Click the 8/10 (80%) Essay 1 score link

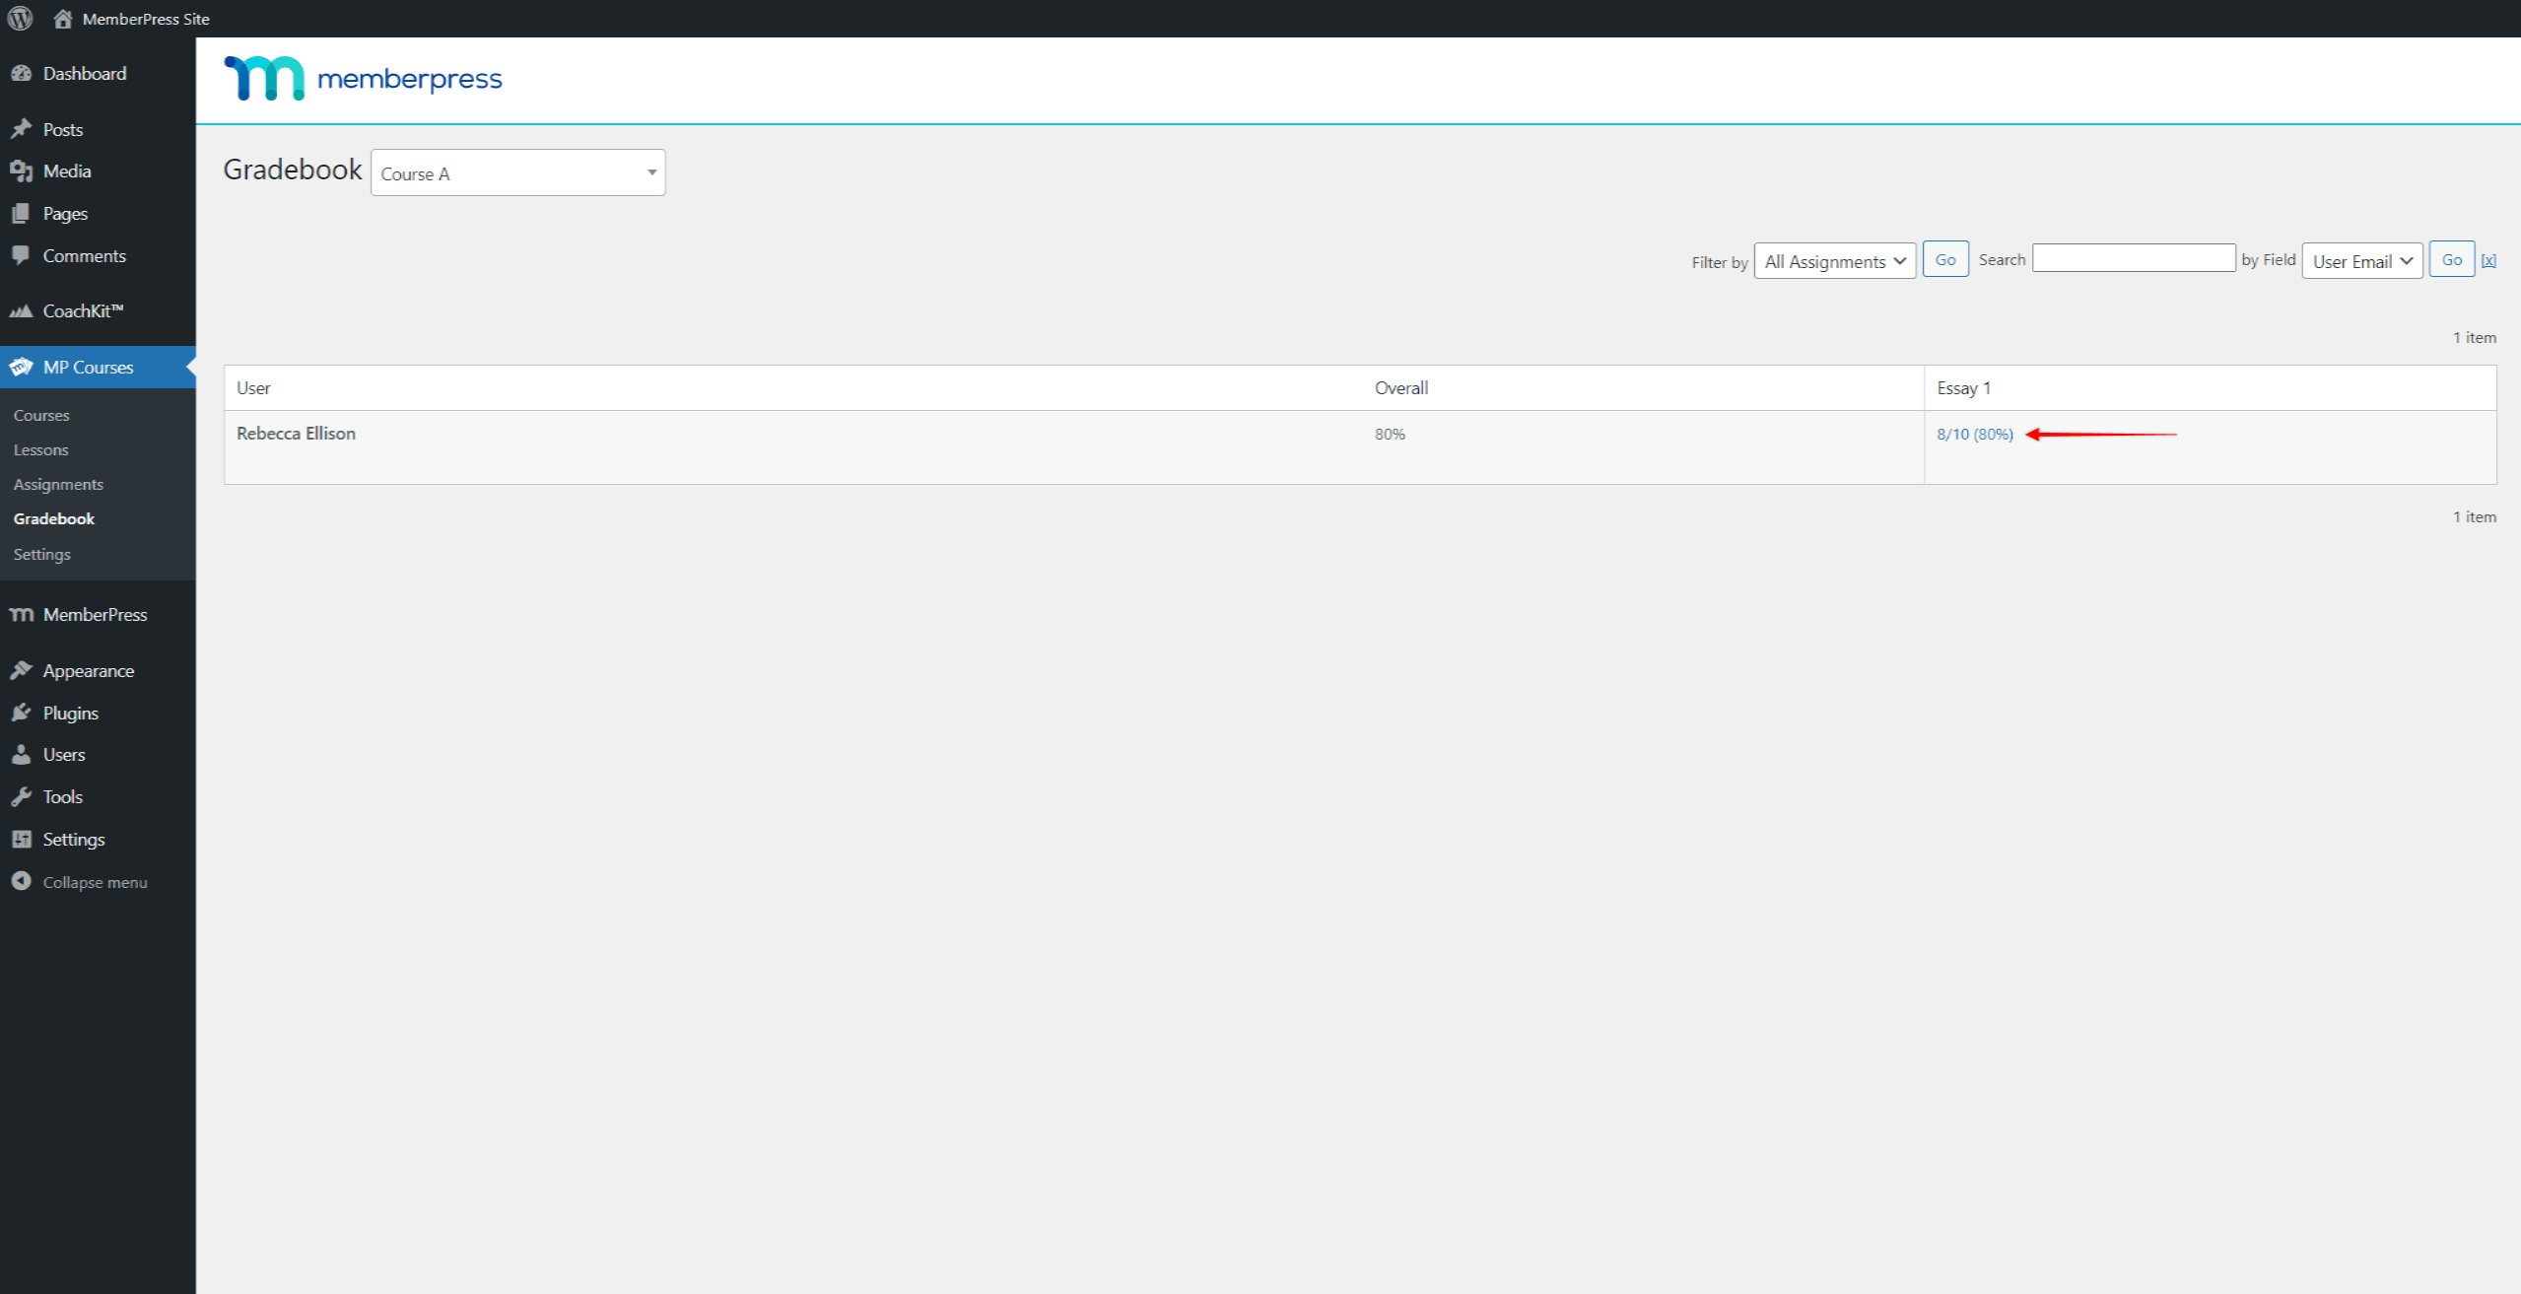point(1977,433)
